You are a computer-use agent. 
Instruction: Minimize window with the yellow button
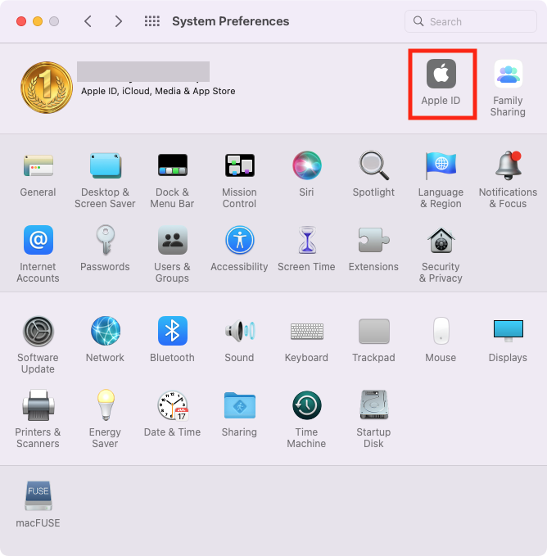(x=38, y=21)
